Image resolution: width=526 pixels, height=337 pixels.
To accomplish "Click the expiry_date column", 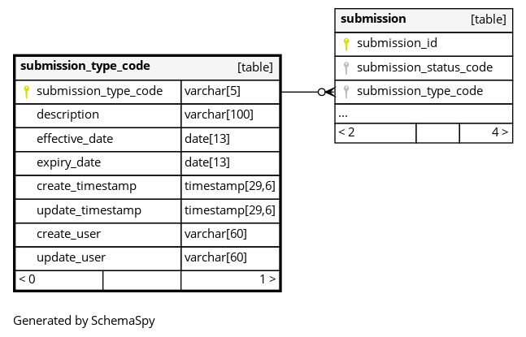I will (68, 162).
